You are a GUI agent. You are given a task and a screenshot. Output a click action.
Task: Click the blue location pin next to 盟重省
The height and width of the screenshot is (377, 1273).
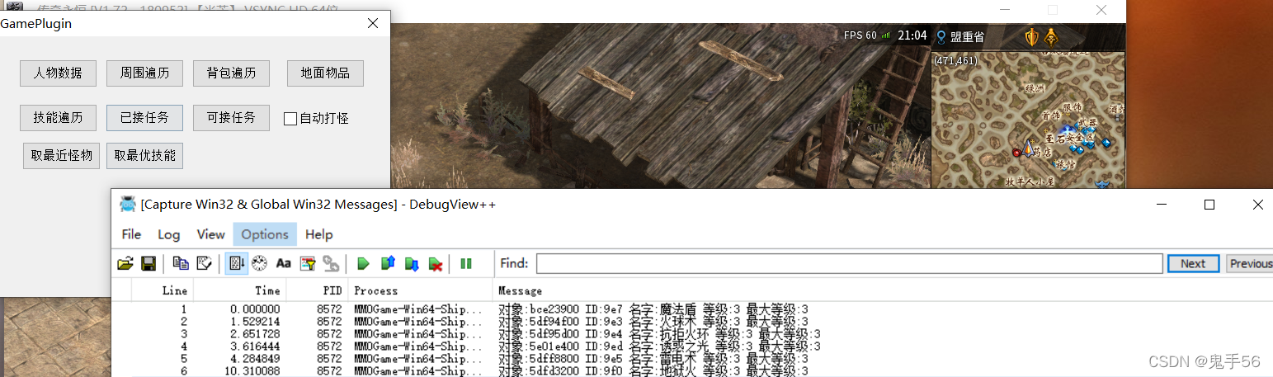pyautogui.click(x=941, y=36)
